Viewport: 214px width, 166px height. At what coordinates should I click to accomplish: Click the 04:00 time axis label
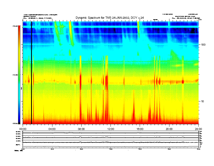52,129
